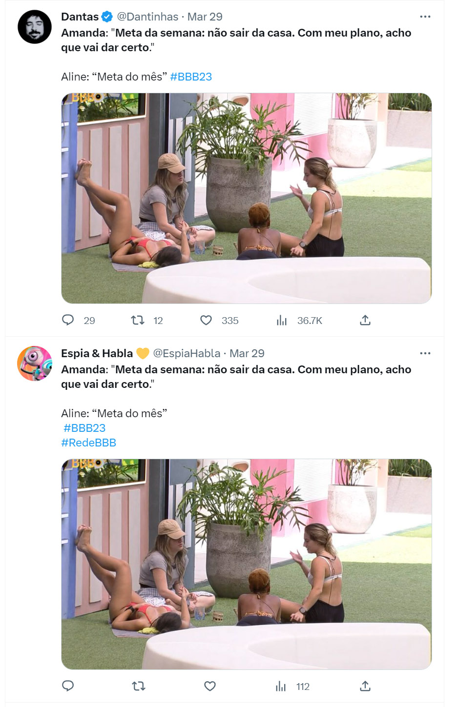Retweet the Espia & Habla post
Viewport: 458px width, 707px height.
click(139, 686)
